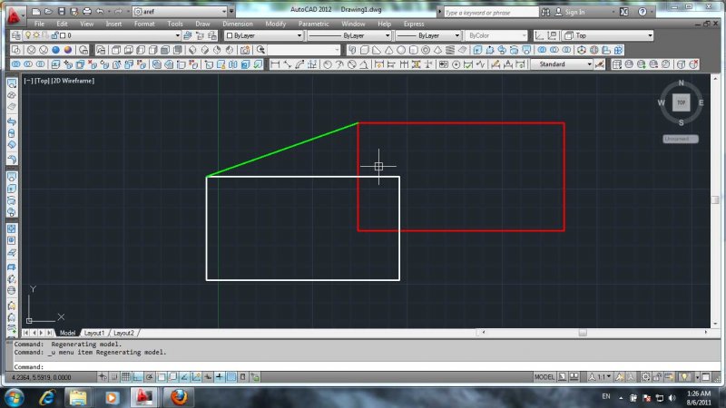This screenshot has height=408, width=726.
Task: Click the Make Object's Layer Current icon
Action: tap(188, 35)
